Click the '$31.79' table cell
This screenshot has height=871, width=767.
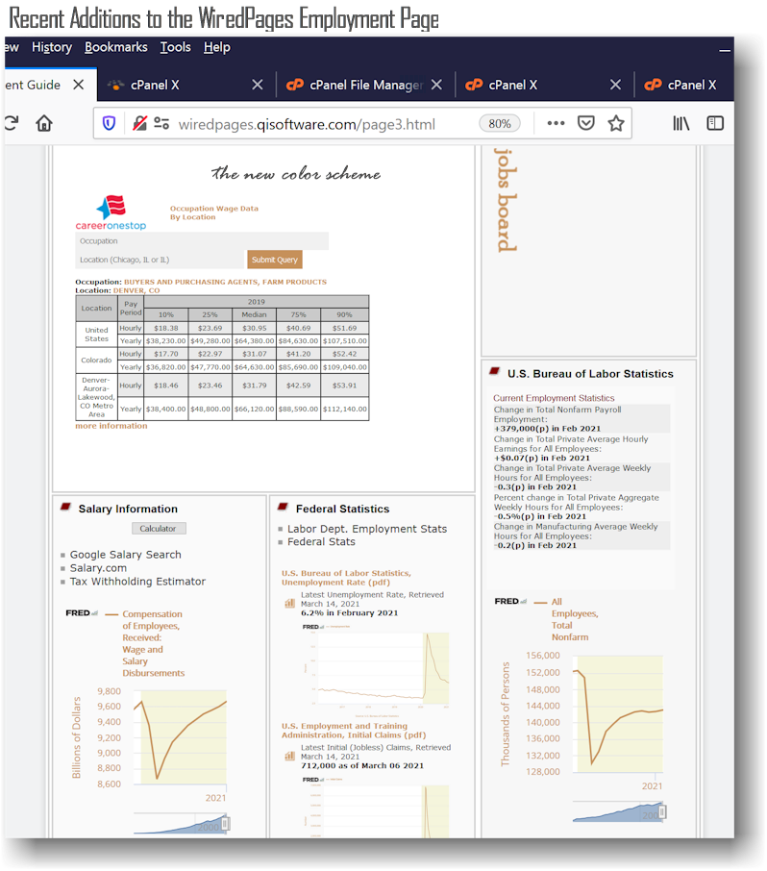255,386
